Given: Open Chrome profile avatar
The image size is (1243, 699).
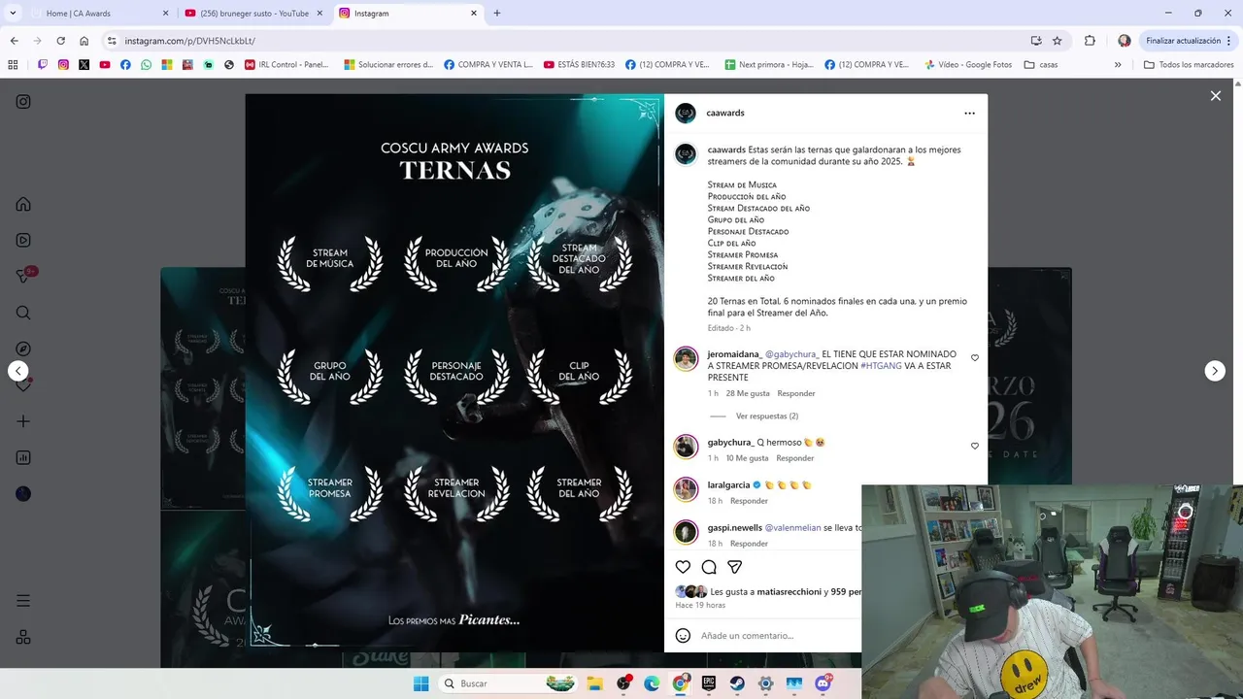Looking at the screenshot, I should pyautogui.click(x=1124, y=41).
